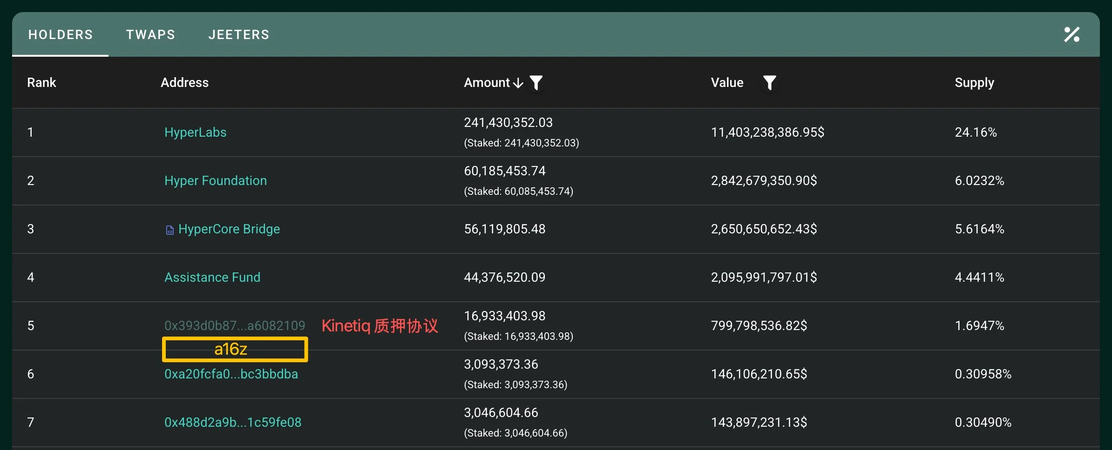The height and width of the screenshot is (450, 1112).
Task: Sort by the Amount column header
Action: (494, 83)
